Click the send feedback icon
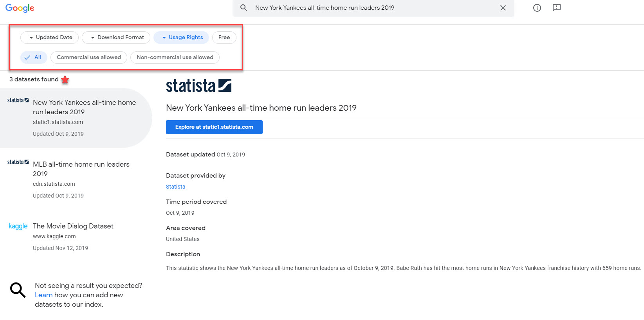The width and height of the screenshot is (644, 320). click(x=557, y=8)
